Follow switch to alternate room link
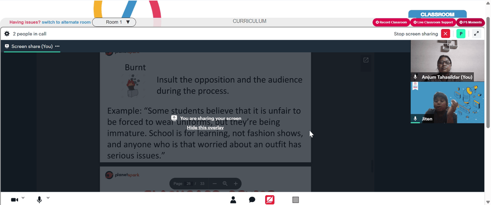The width and height of the screenshot is (491, 205). pos(66,22)
